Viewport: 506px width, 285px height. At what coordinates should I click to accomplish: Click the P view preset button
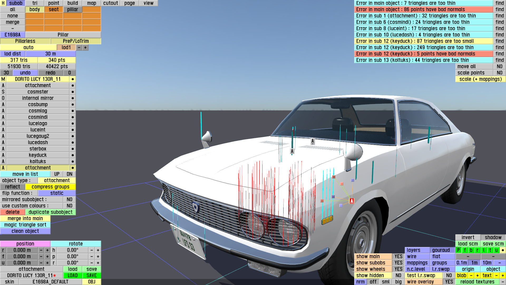tap(459, 250)
